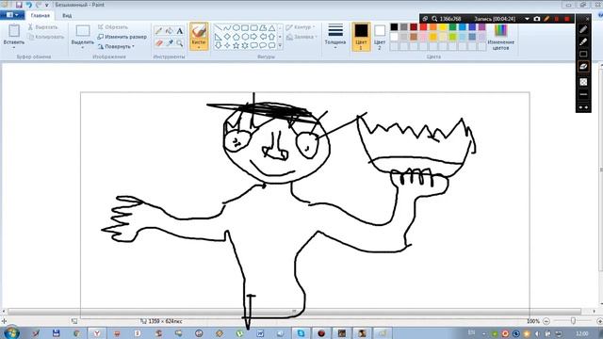
Task: Click line thickness icon in recorder drawing panel
Action: pos(583,94)
